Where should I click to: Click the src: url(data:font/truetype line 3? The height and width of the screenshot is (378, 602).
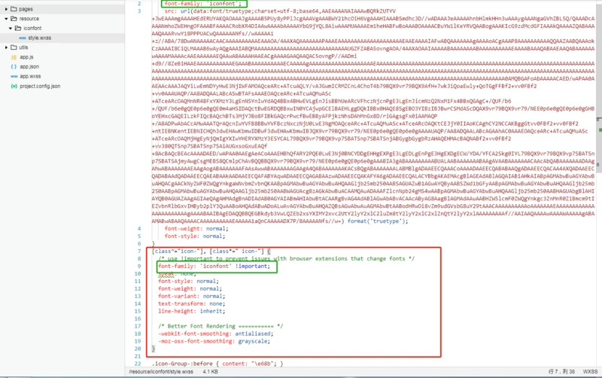(x=280, y=11)
